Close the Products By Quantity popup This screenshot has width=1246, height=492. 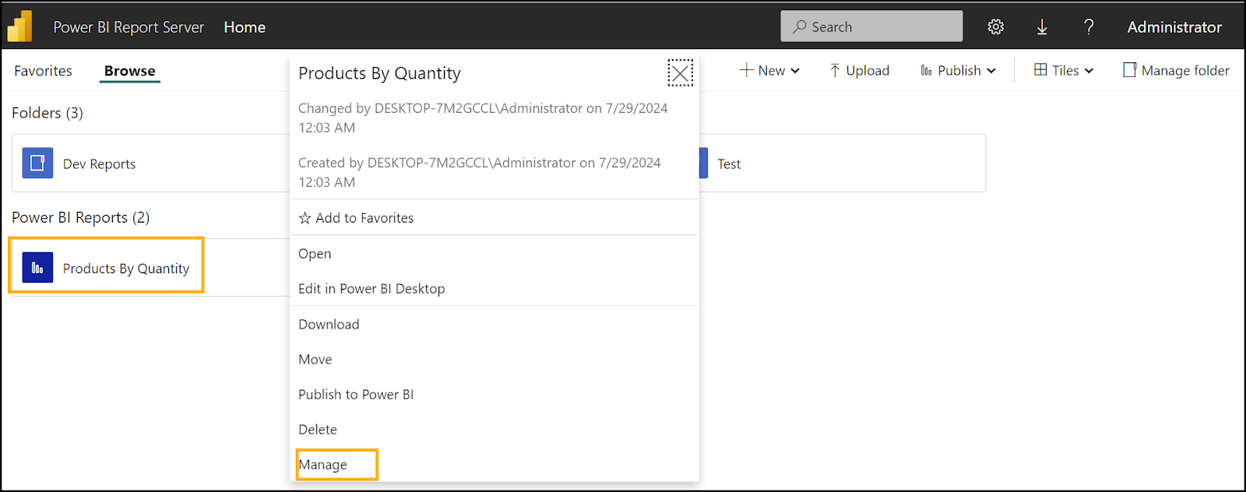tap(680, 73)
